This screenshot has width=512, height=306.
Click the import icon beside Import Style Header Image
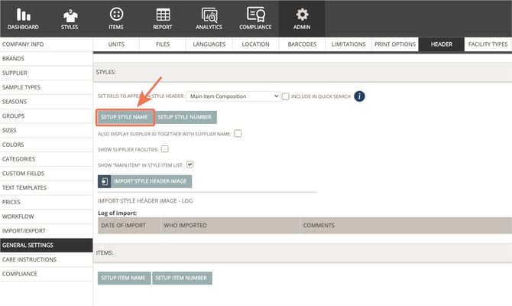click(104, 181)
